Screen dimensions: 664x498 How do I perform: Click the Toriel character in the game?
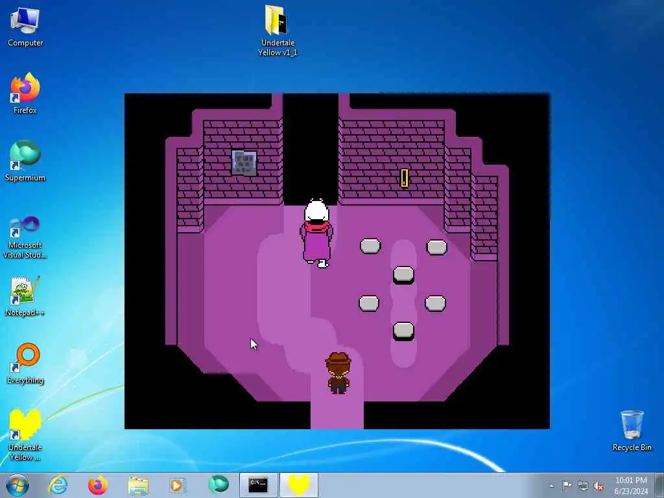pyautogui.click(x=316, y=233)
